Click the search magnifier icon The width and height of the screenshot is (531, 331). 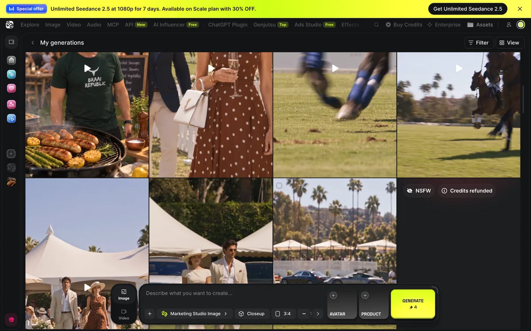coord(377,25)
